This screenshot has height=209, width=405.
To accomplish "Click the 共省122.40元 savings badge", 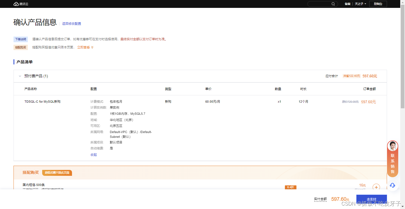I will pos(352,76).
